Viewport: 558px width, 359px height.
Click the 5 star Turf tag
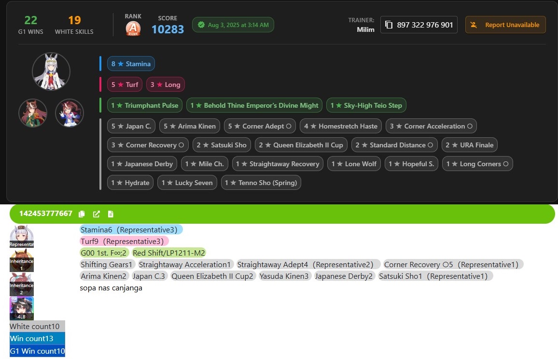click(x=125, y=85)
